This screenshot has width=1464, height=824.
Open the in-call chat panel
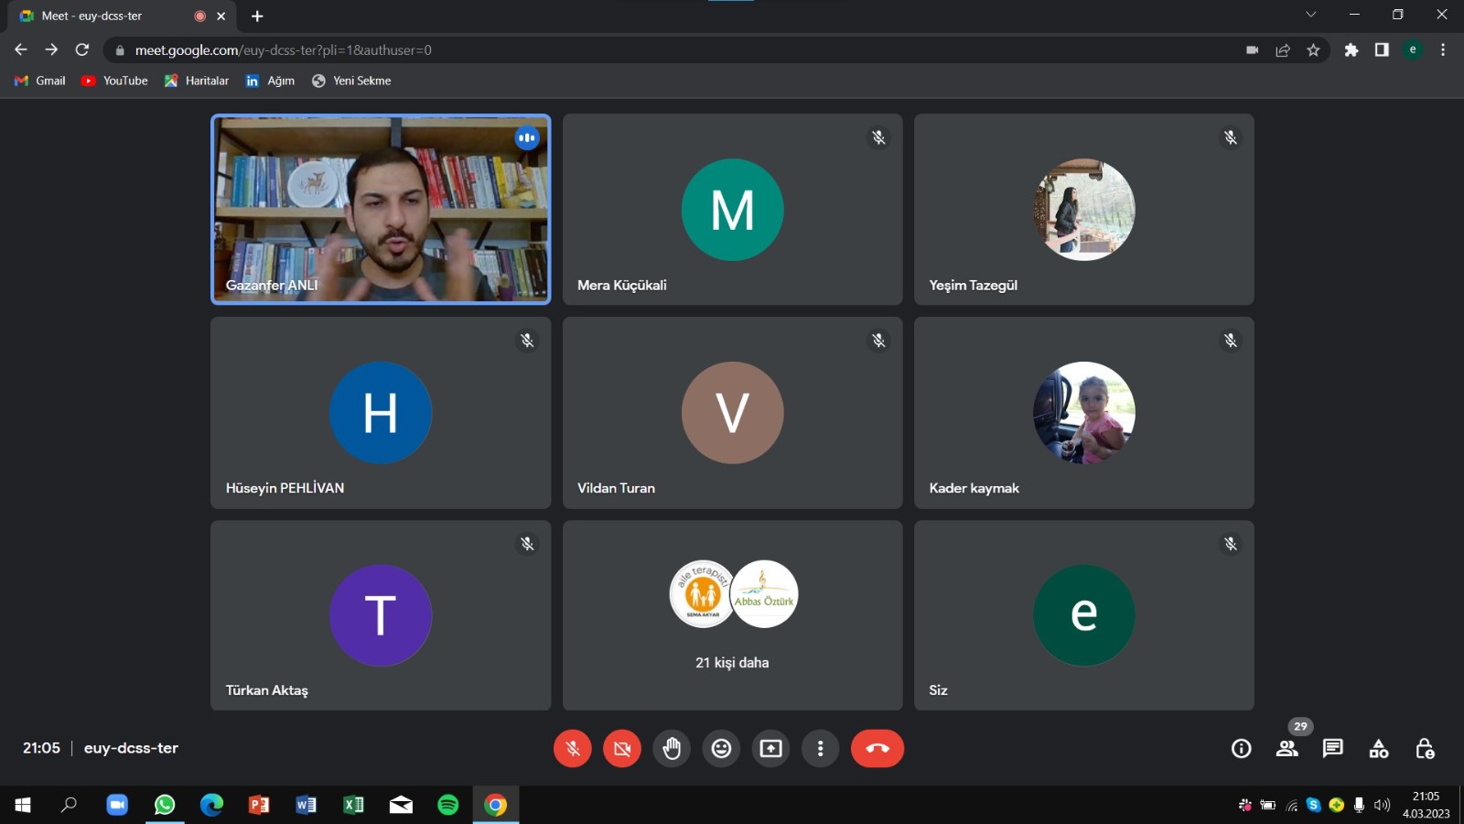1332,749
